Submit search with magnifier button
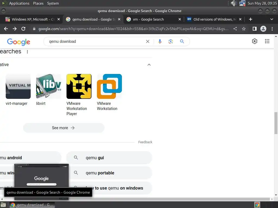 coord(182,41)
